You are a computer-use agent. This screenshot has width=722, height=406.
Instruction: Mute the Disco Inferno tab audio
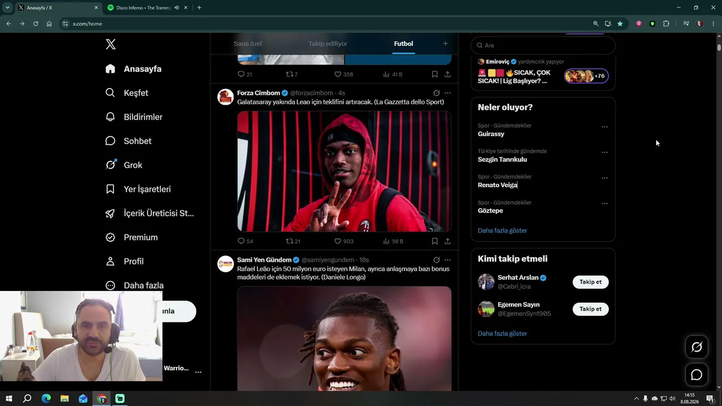coord(177,8)
